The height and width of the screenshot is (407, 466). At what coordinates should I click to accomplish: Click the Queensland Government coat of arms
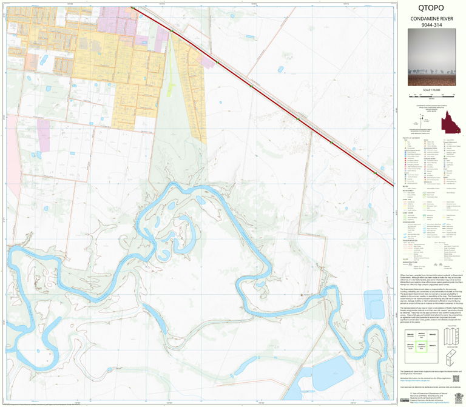pos(459,397)
